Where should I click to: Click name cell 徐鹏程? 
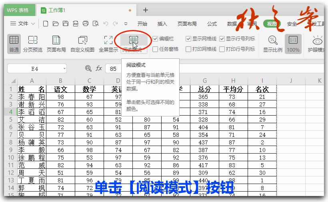pos(32,158)
